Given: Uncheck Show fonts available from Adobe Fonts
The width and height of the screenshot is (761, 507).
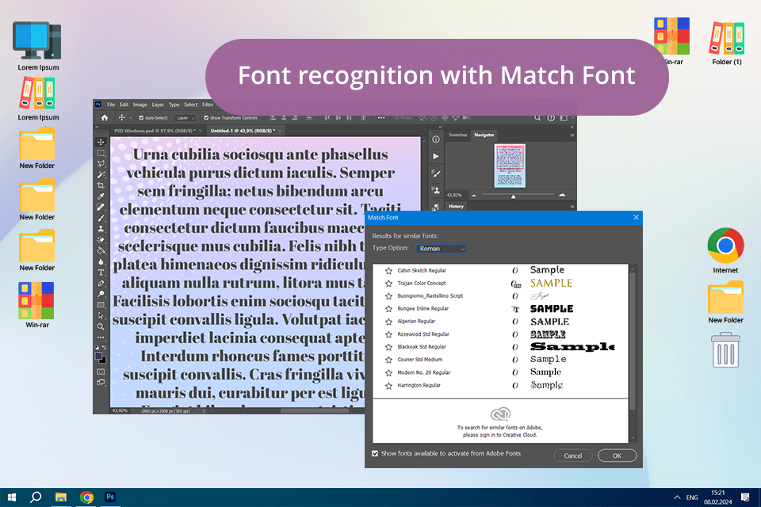Looking at the screenshot, I should [375, 454].
